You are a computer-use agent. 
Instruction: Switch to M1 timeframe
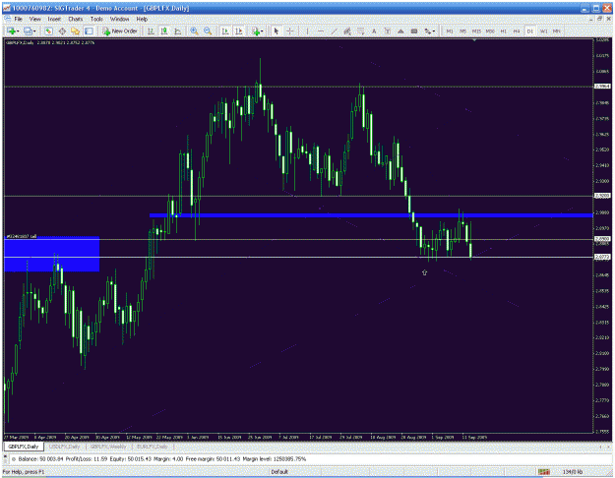click(450, 31)
